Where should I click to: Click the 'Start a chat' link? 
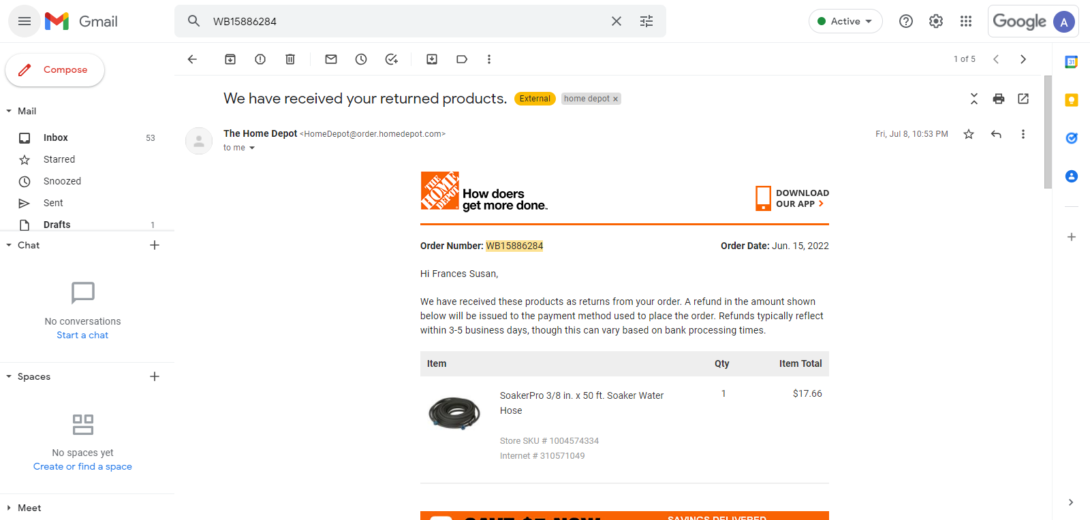click(x=82, y=335)
